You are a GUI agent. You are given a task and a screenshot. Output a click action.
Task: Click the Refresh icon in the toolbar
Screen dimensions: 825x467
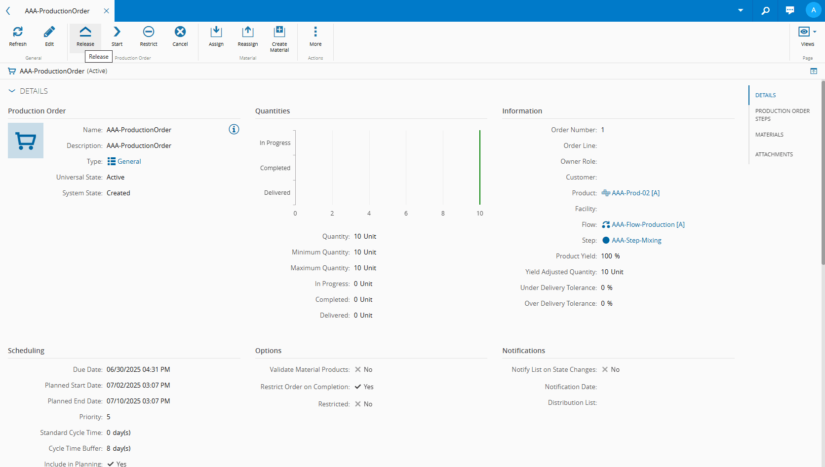18,33
